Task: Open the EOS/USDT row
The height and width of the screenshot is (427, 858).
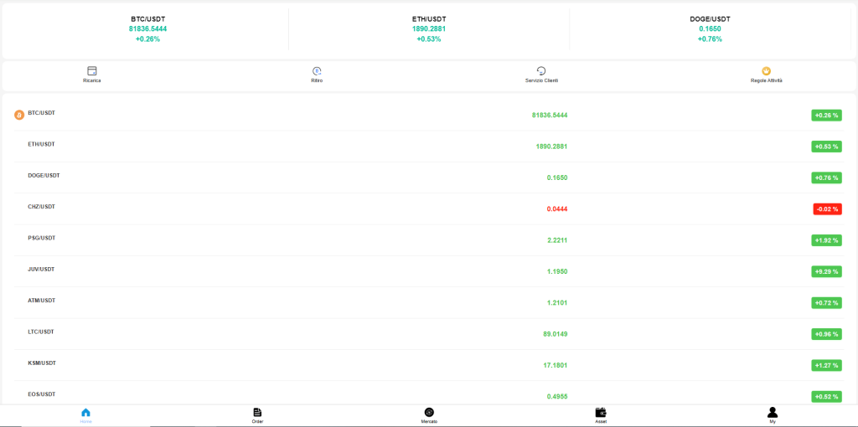Action: 429,394
